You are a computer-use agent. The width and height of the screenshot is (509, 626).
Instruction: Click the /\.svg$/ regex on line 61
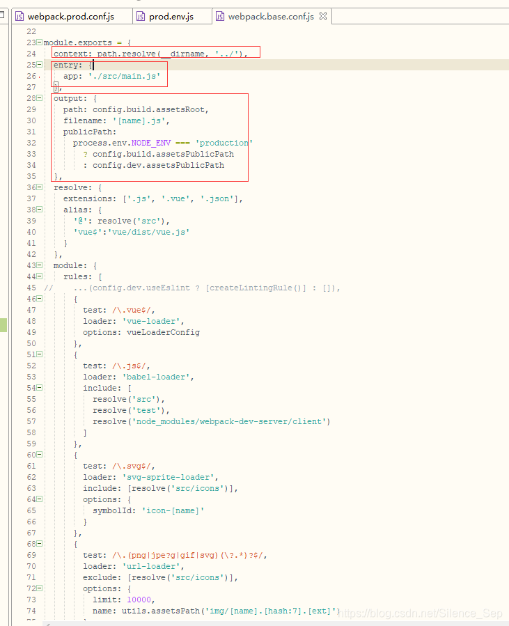pos(132,466)
